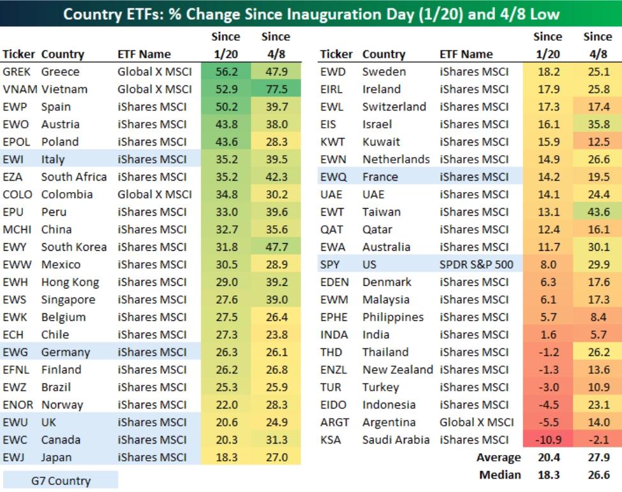Select the EWJ Japan ticker
Image resolution: width=622 pixels, height=492 pixels.
tap(13, 458)
